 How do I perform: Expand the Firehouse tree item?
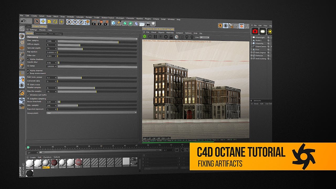[x=252, y=56]
